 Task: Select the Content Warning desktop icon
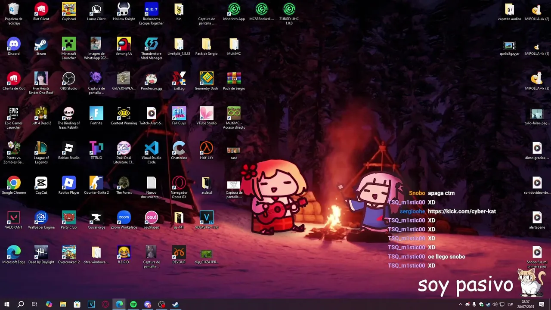coord(124,116)
